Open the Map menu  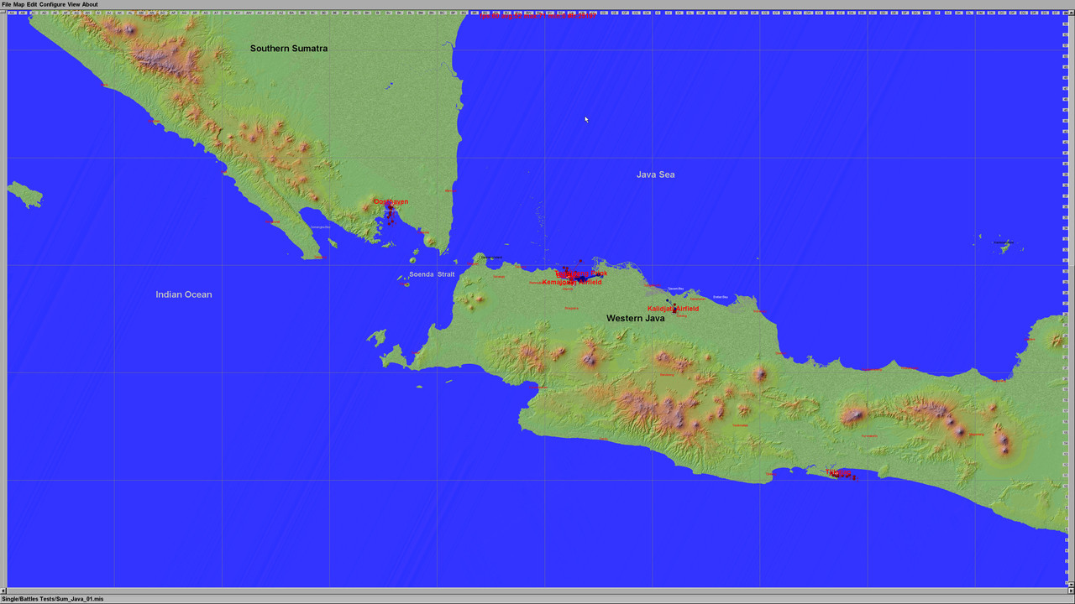(x=17, y=3)
